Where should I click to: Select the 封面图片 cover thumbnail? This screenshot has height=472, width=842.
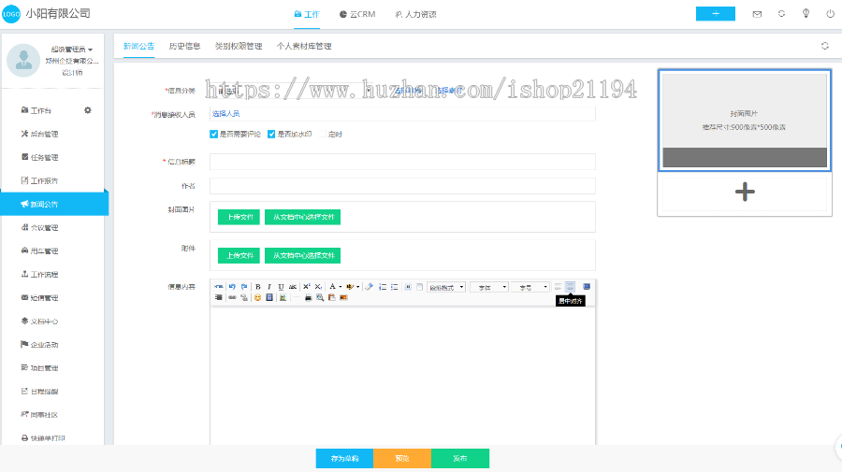tap(745, 121)
